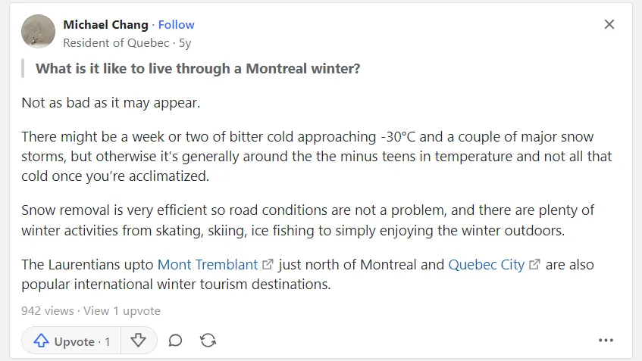Click external link icon beside Mont Tremblant
This screenshot has height=361, width=642.
268,264
